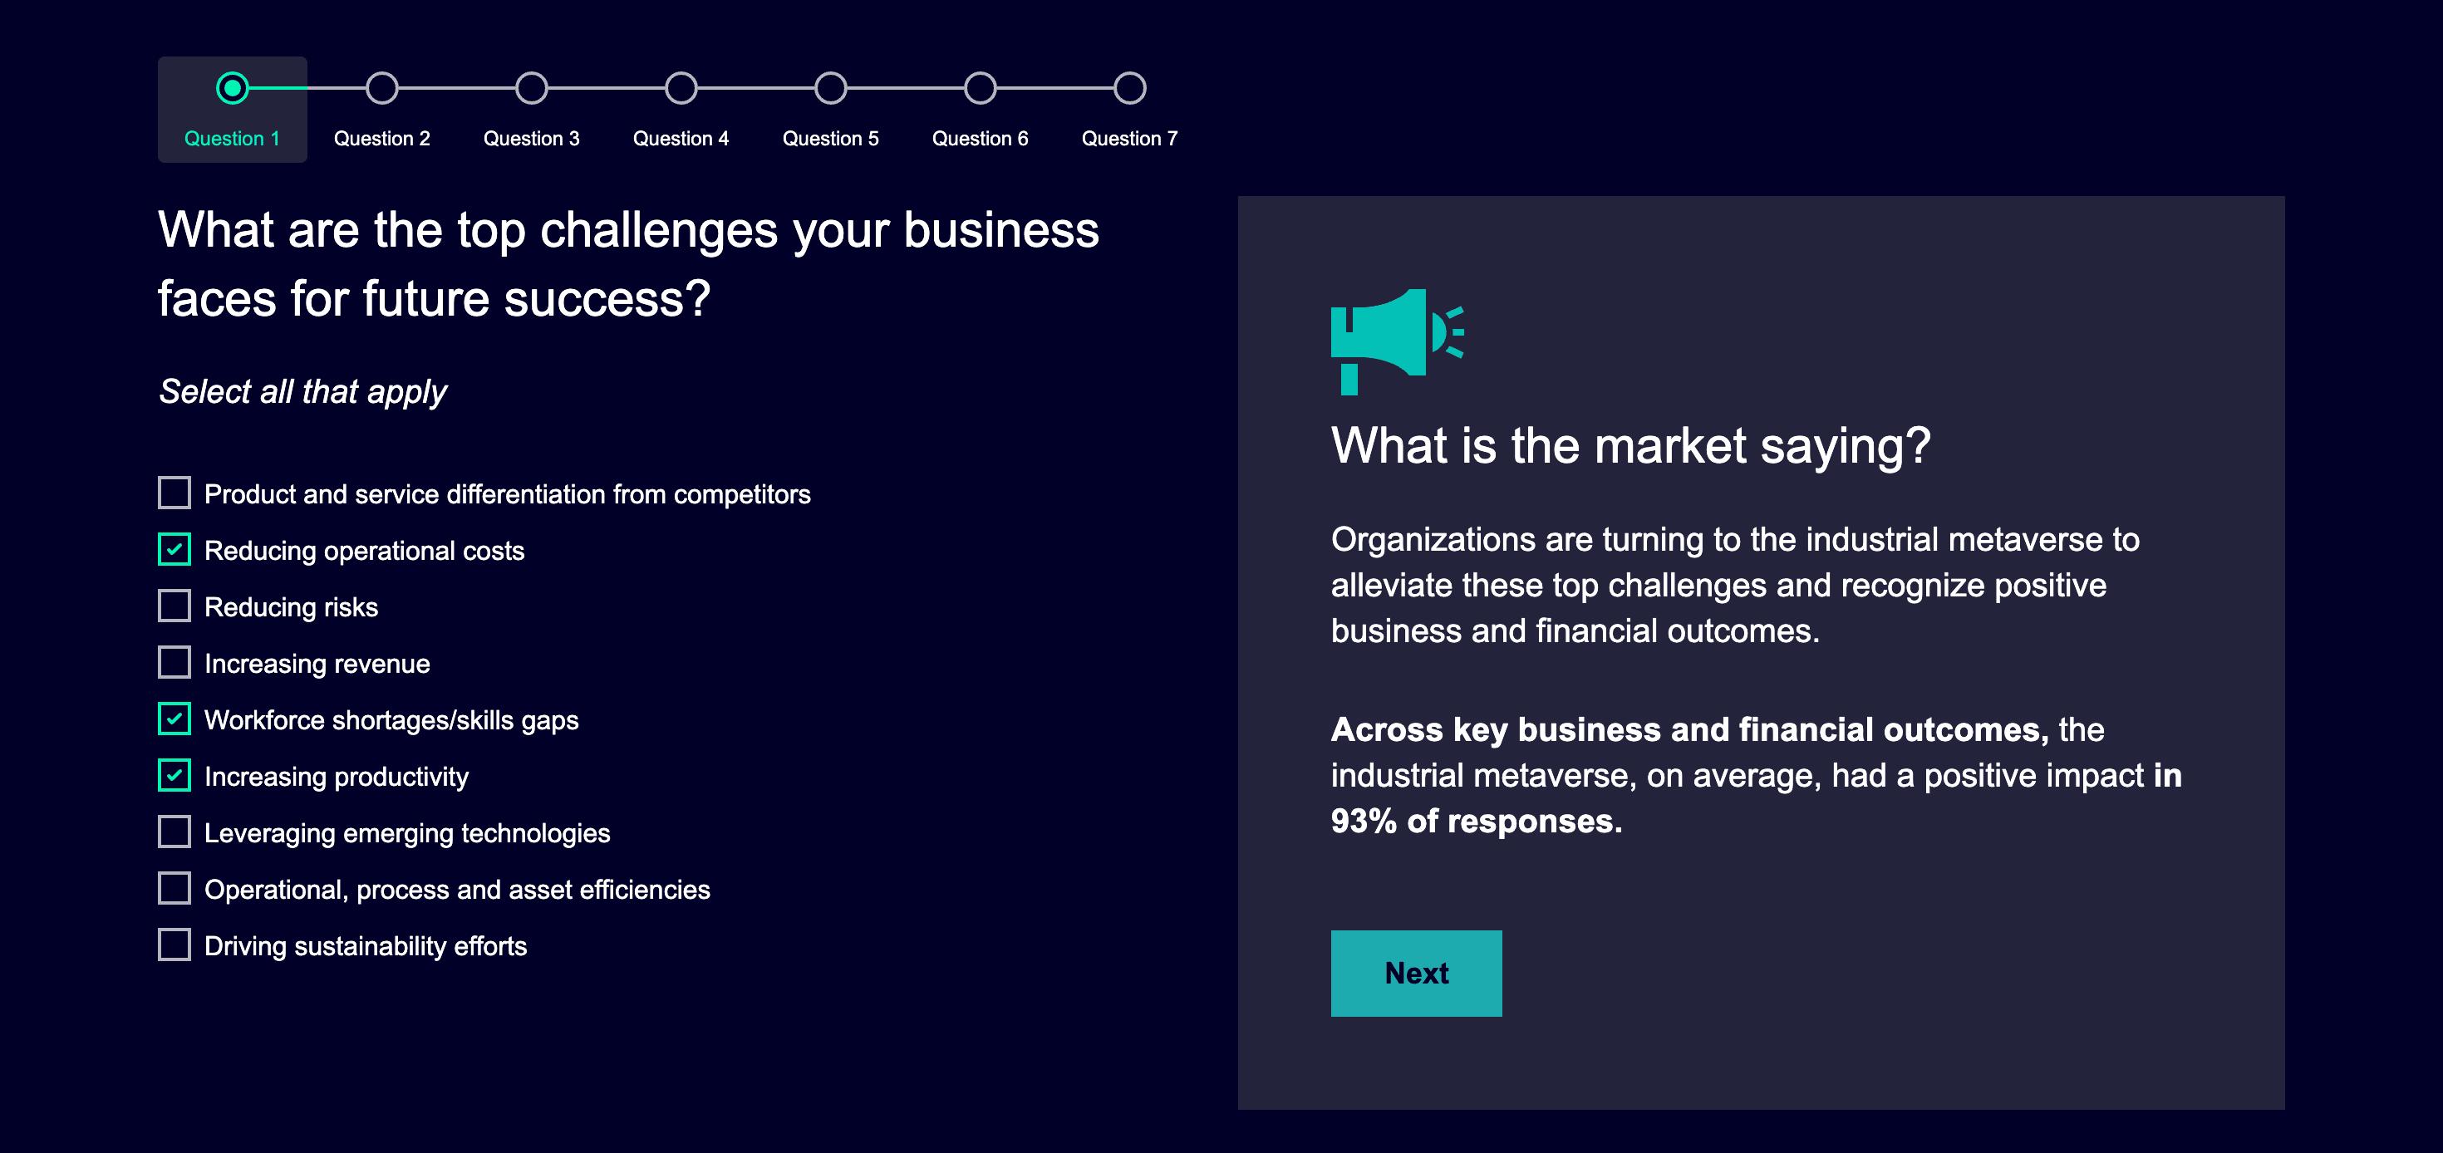Switch to Question 6 step label

[980, 139]
